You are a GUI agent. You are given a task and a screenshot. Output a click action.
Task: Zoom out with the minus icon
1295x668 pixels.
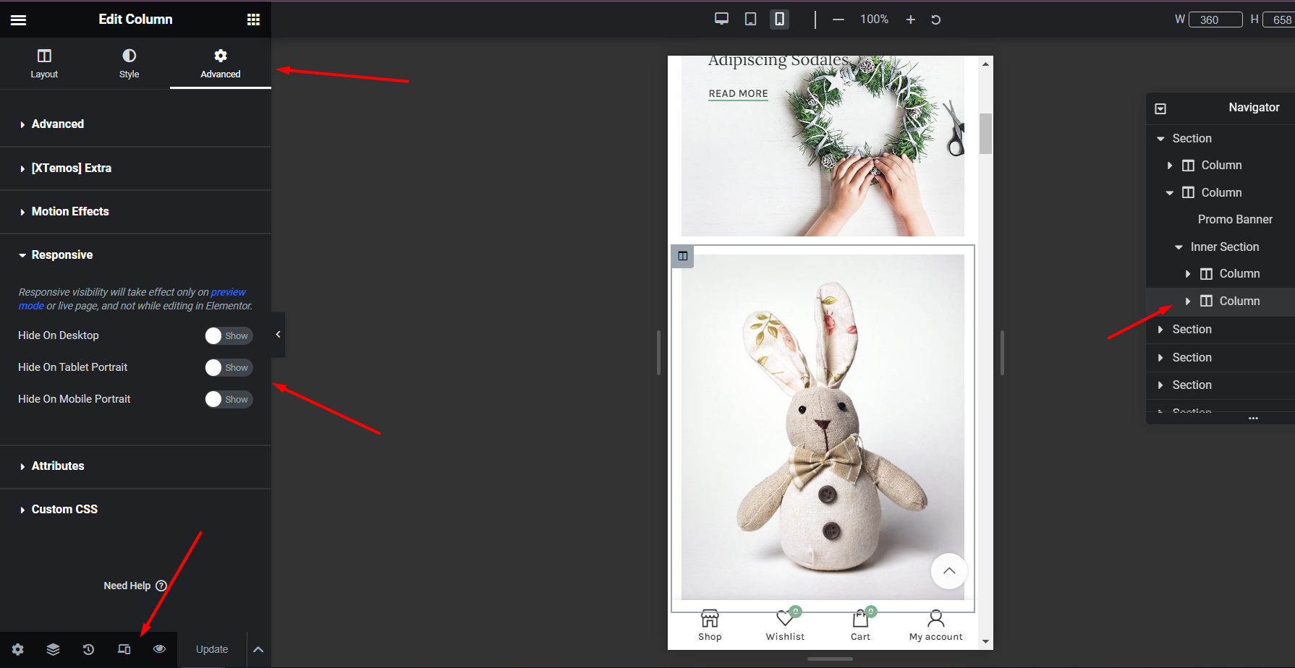(x=838, y=20)
